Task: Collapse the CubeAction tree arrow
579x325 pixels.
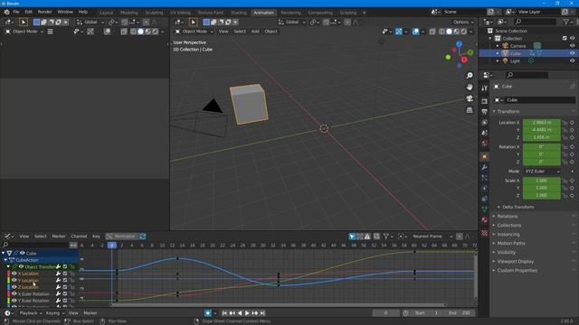Action: point(5,260)
